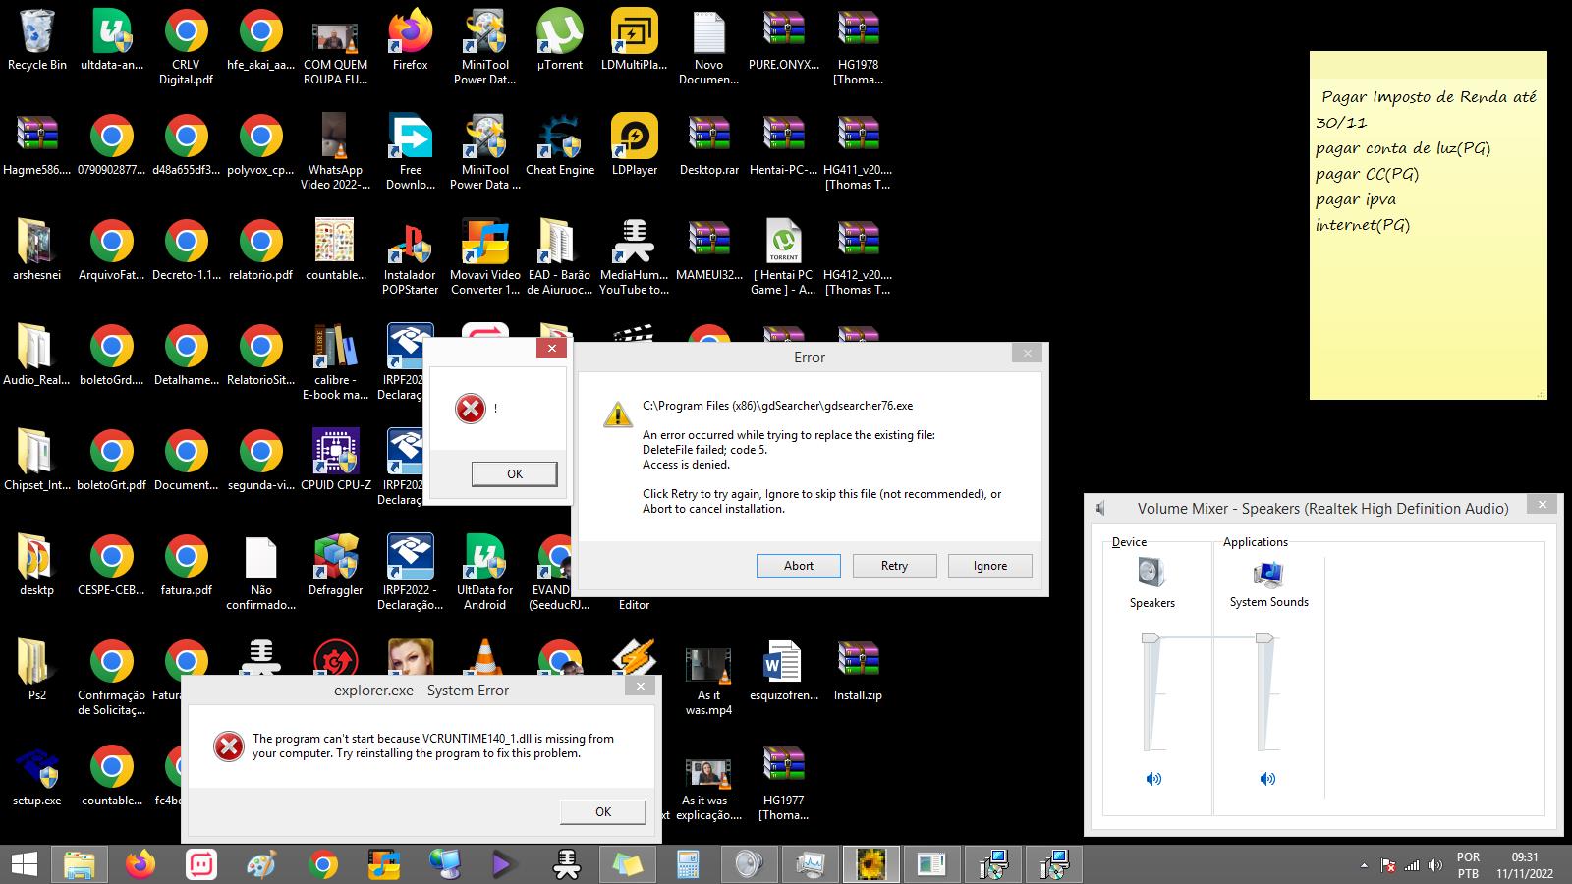This screenshot has height=884, width=1572.
Task: Click the Speakers volume slider handle
Action: click(1151, 638)
